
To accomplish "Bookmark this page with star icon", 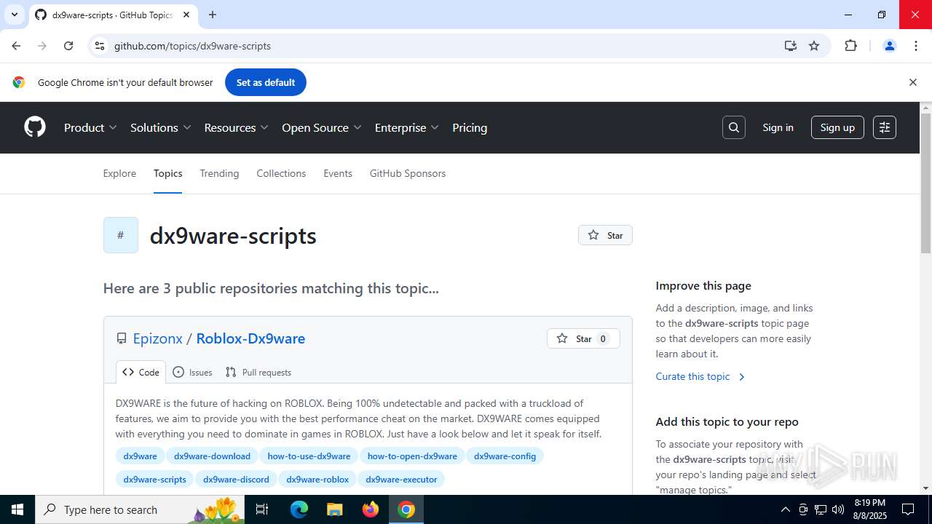I will coord(814,46).
